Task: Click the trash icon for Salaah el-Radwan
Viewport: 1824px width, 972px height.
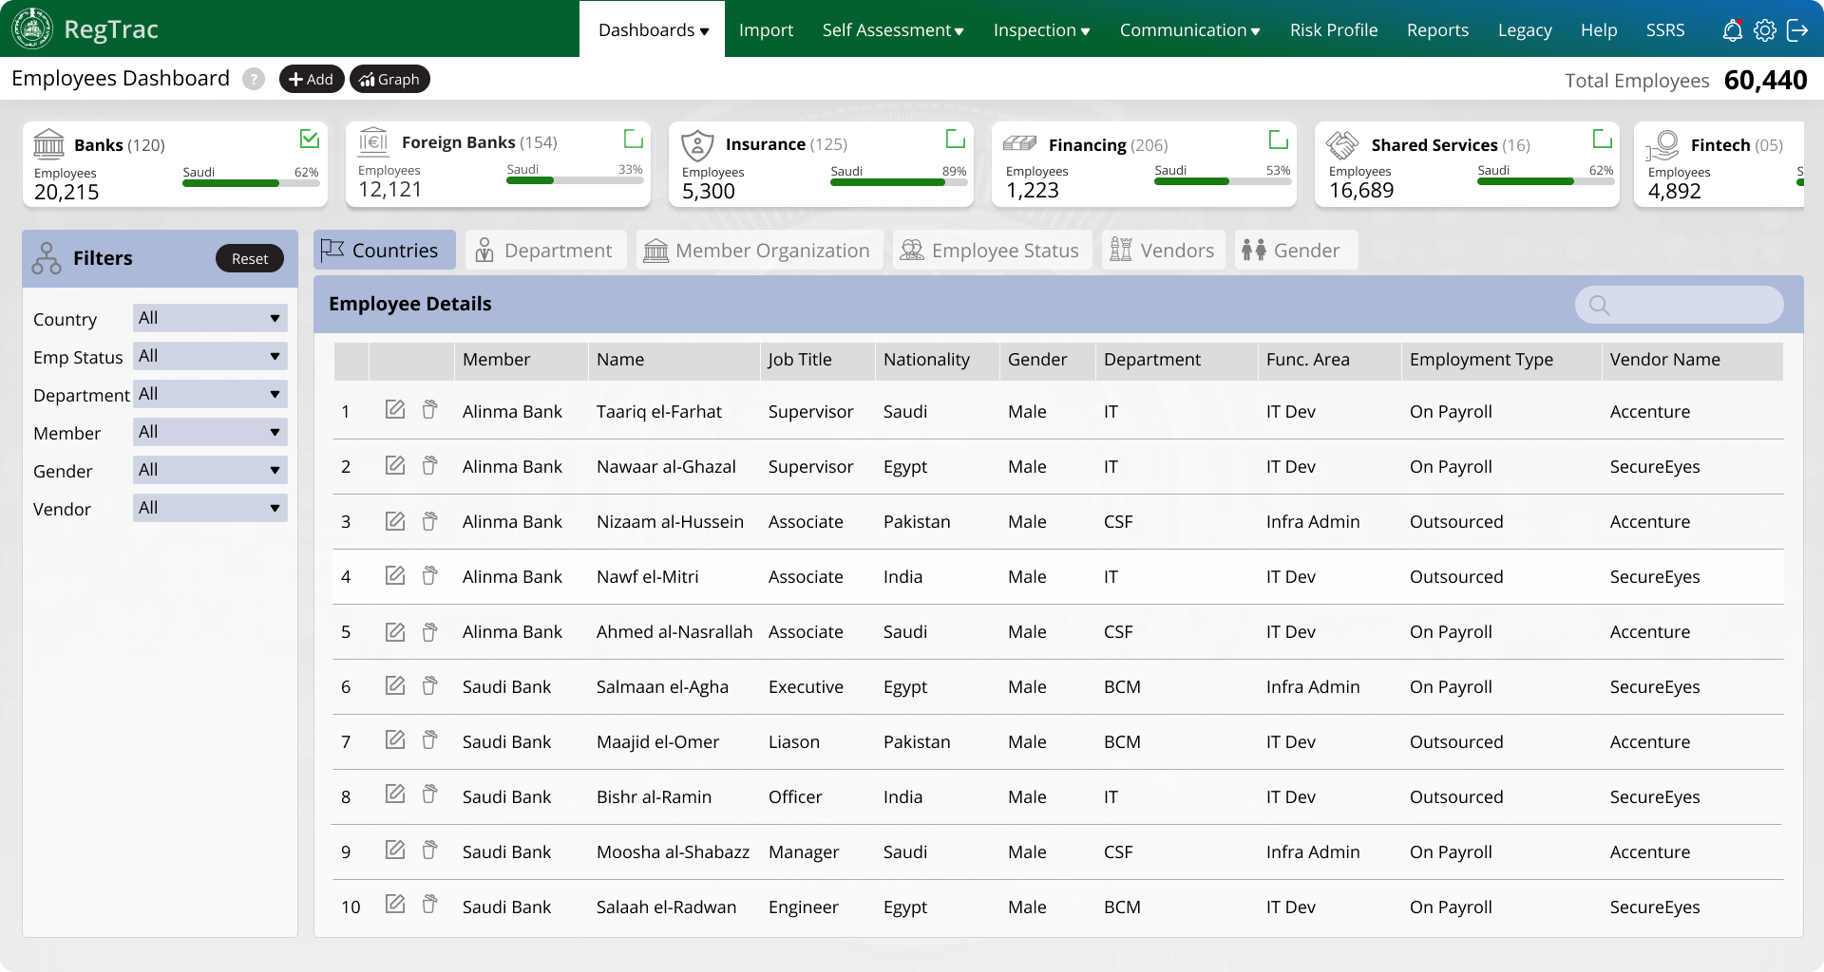Action: (x=429, y=905)
